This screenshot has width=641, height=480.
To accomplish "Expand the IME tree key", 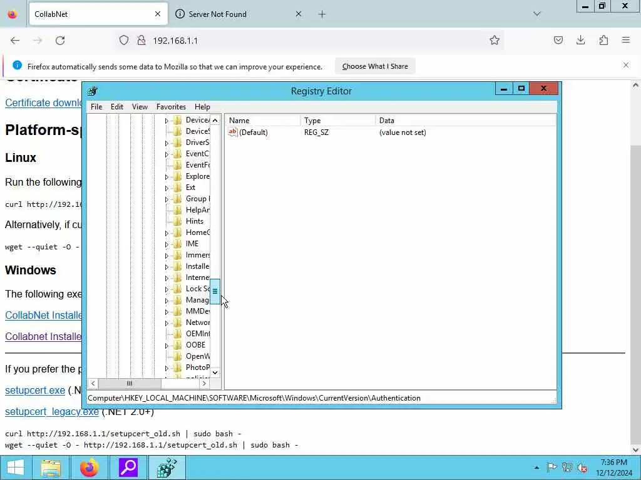I will (x=167, y=244).
